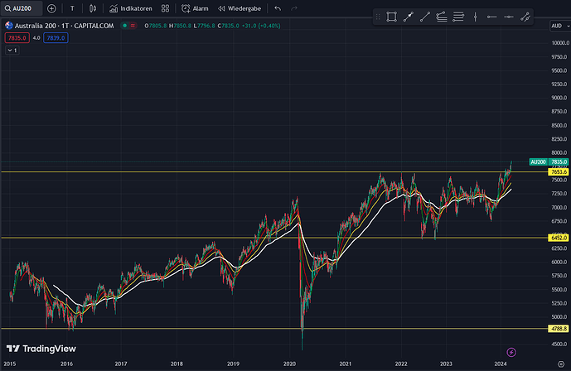
Task: Select the vertical line drawing tool
Action: [x=475, y=17]
